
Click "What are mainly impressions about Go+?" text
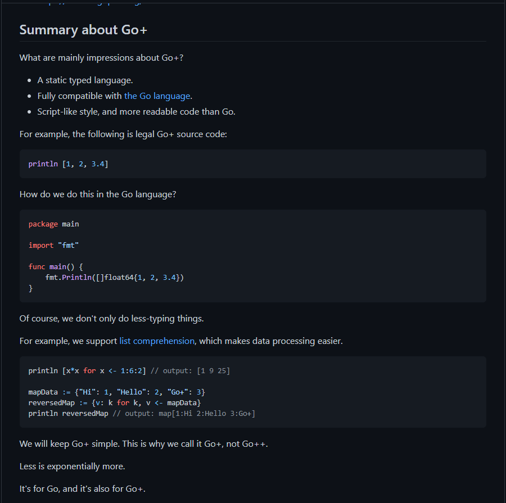(x=101, y=58)
